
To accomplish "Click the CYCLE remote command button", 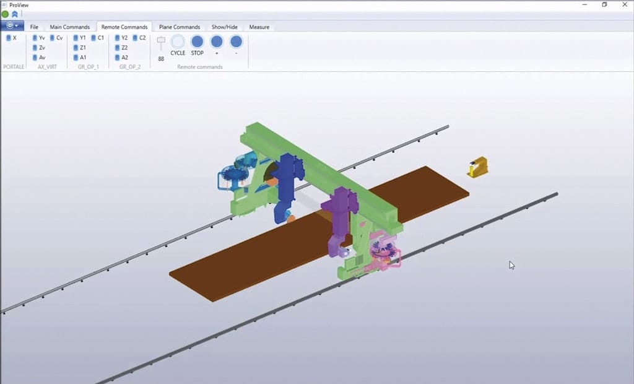I will coord(178,41).
